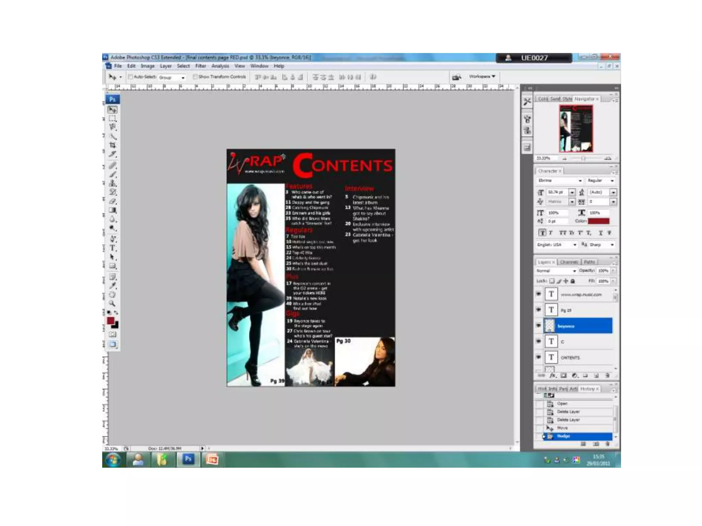The width and height of the screenshot is (702, 526).
Task: Open the Layer menu
Action: pyautogui.click(x=166, y=66)
